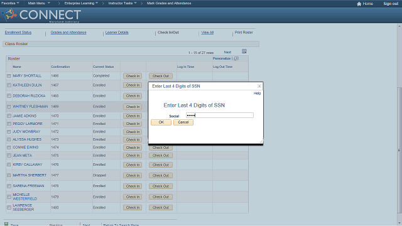Close the SSN dialog
This screenshot has height=226, width=402.
pos(259,86)
